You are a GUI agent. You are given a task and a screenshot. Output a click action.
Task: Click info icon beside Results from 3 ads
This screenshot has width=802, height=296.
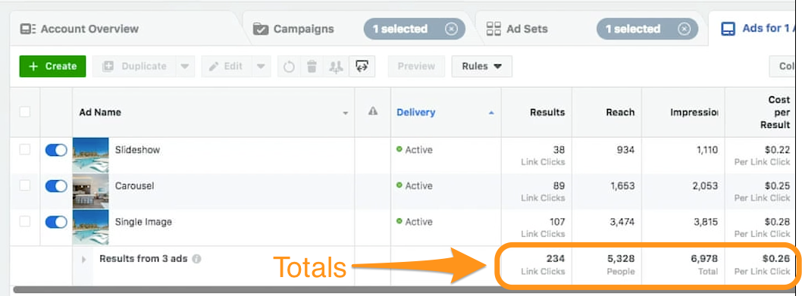point(197,259)
